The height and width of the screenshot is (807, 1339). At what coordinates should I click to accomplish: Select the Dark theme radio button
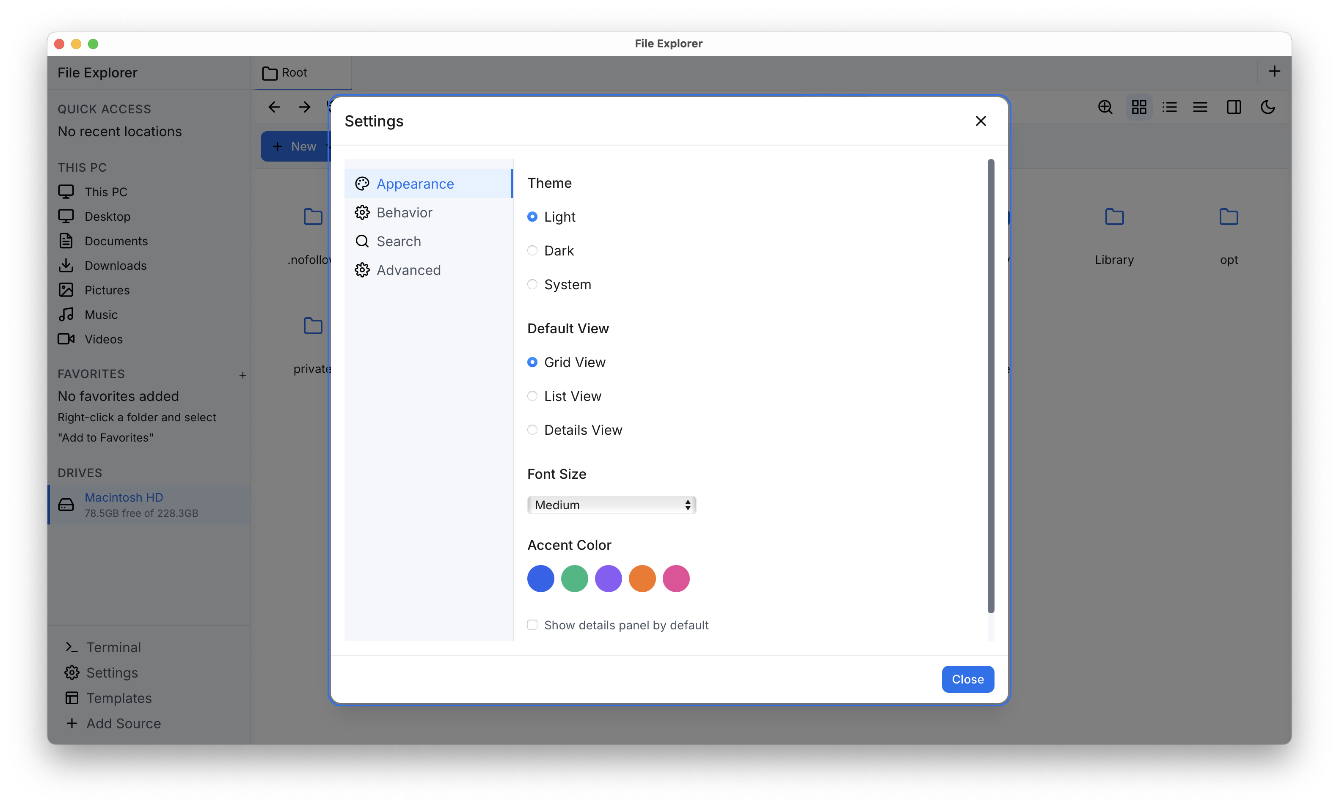(532, 250)
